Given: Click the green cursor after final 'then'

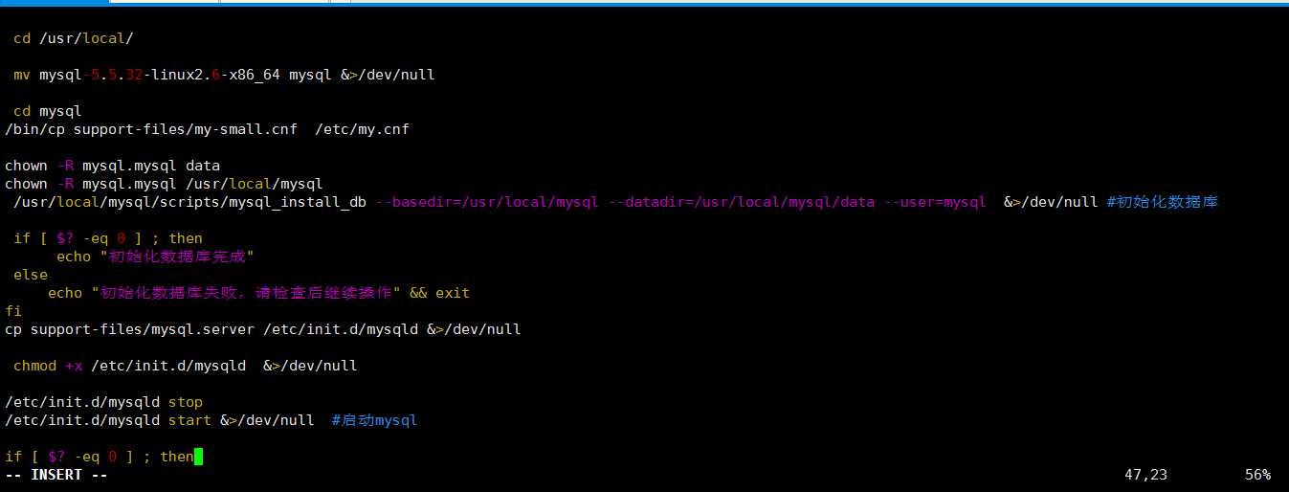Looking at the screenshot, I should pyautogui.click(x=198, y=457).
